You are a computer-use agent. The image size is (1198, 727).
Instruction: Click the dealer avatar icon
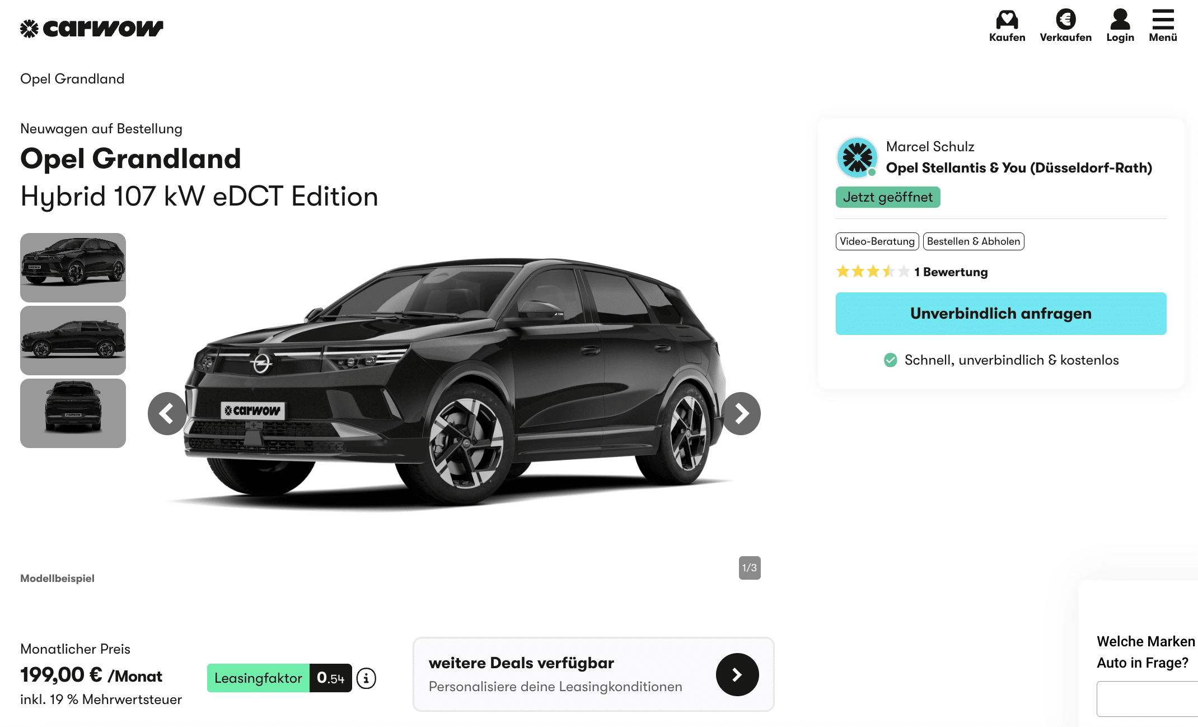click(x=857, y=157)
